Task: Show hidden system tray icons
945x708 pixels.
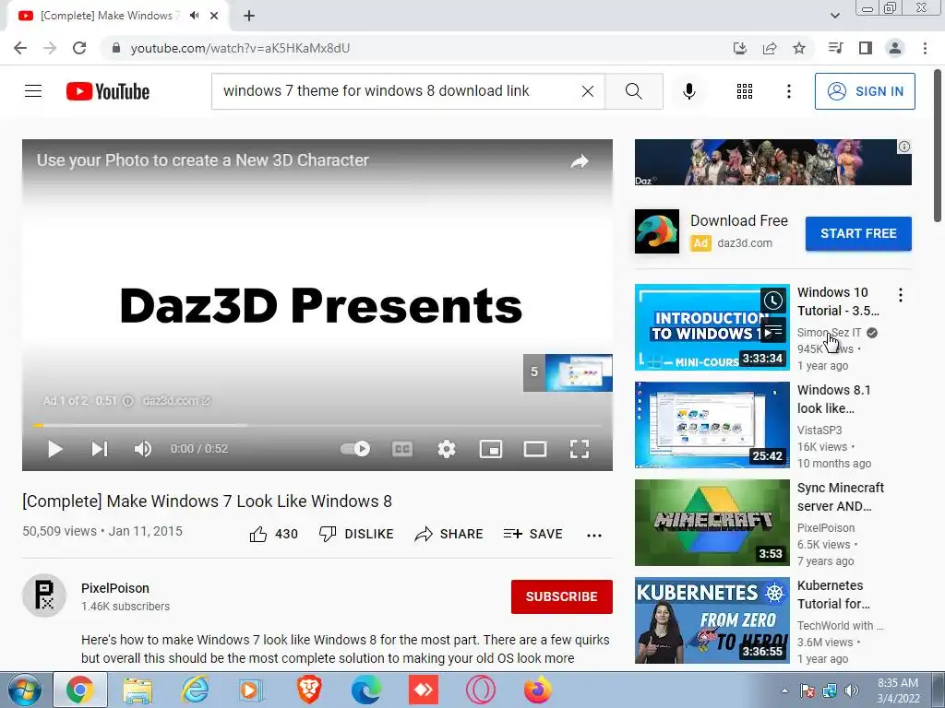Action: (784, 690)
